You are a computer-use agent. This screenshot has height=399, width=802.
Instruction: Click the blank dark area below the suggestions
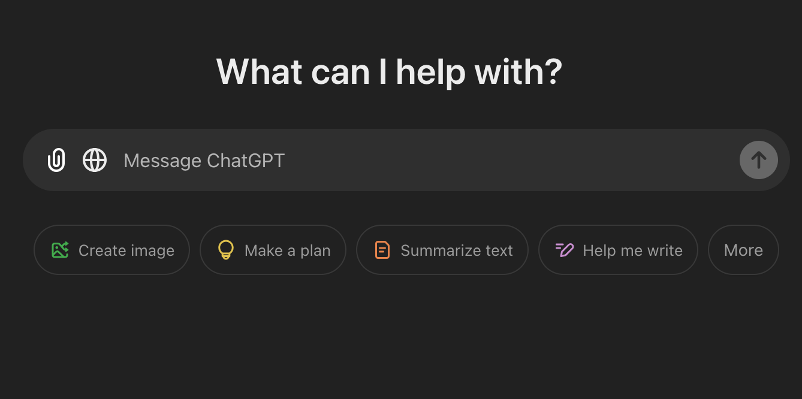pos(400,341)
